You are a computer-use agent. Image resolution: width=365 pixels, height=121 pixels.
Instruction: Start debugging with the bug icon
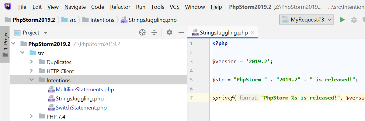click(x=354, y=20)
